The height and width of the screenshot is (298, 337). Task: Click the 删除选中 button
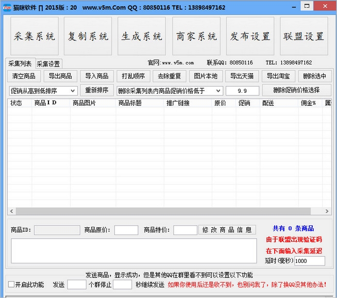coord(315,76)
